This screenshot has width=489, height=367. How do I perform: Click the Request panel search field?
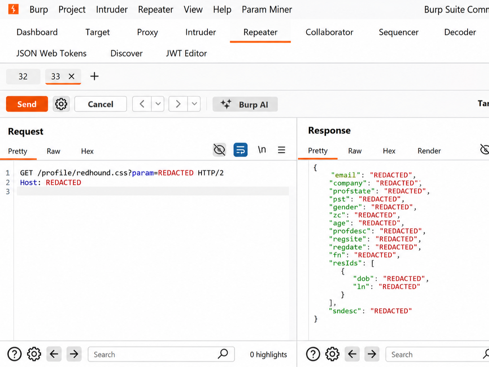[161, 354]
